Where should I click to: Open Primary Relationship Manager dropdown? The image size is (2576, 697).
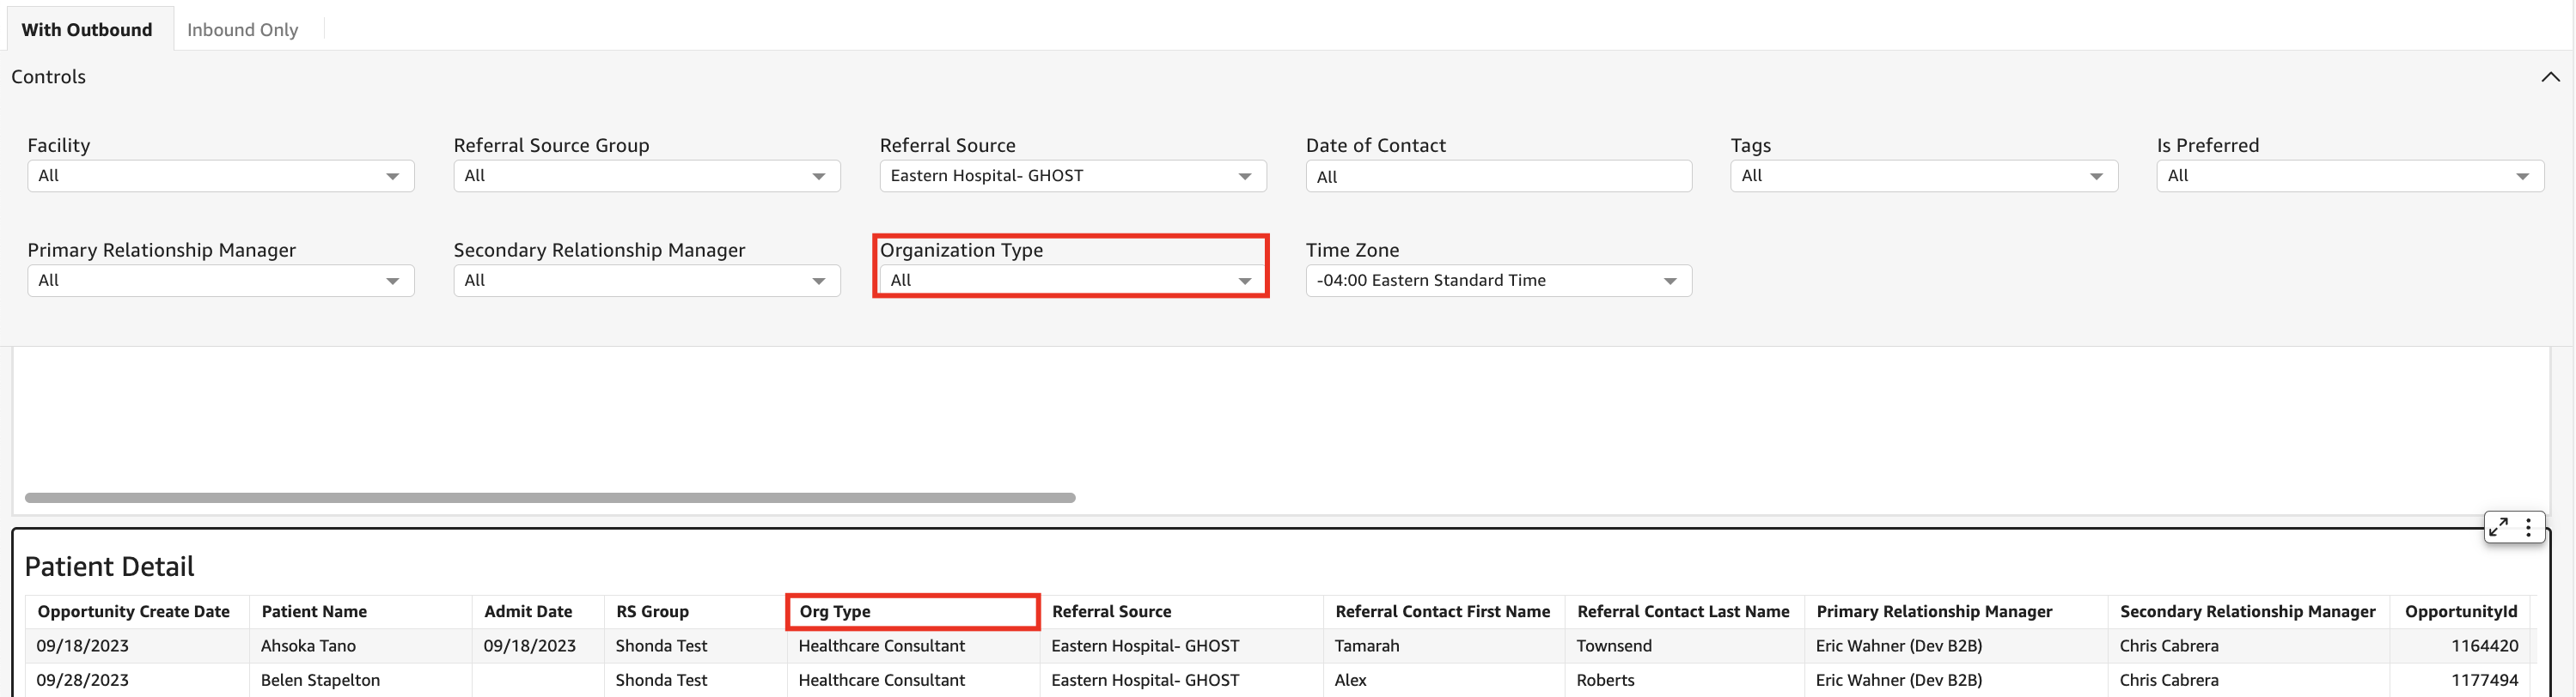click(x=220, y=281)
